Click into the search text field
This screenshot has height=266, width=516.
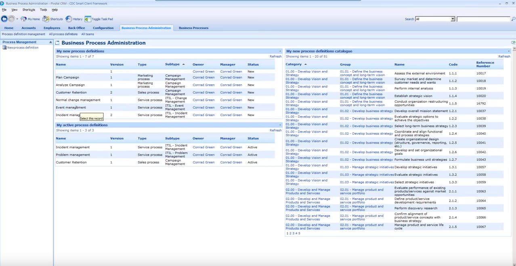coord(483,19)
